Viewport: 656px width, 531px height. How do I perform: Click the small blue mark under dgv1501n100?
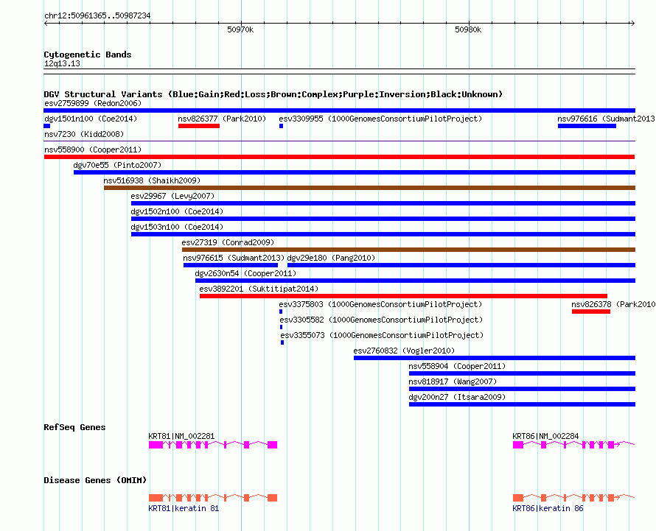[47, 126]
